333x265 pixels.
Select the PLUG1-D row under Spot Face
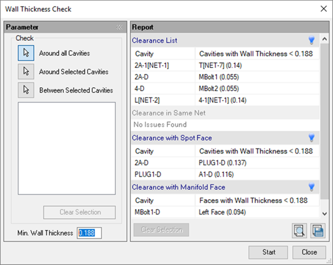coord(165,173)
